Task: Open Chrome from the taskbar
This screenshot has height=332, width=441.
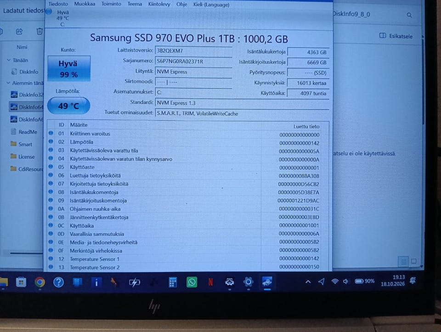Action: point(40,282)
